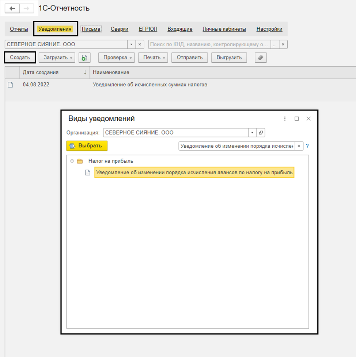Maximize the Виды уведомлений dialog
Viewport: 356px width, 357px height.
click(x=297, y=119)
